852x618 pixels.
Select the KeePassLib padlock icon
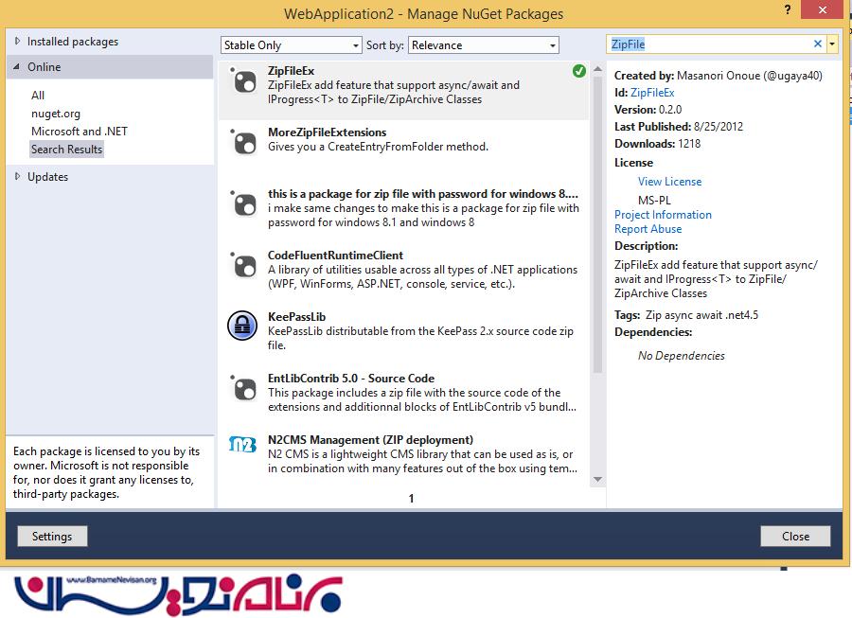click(x=243, y=326)
